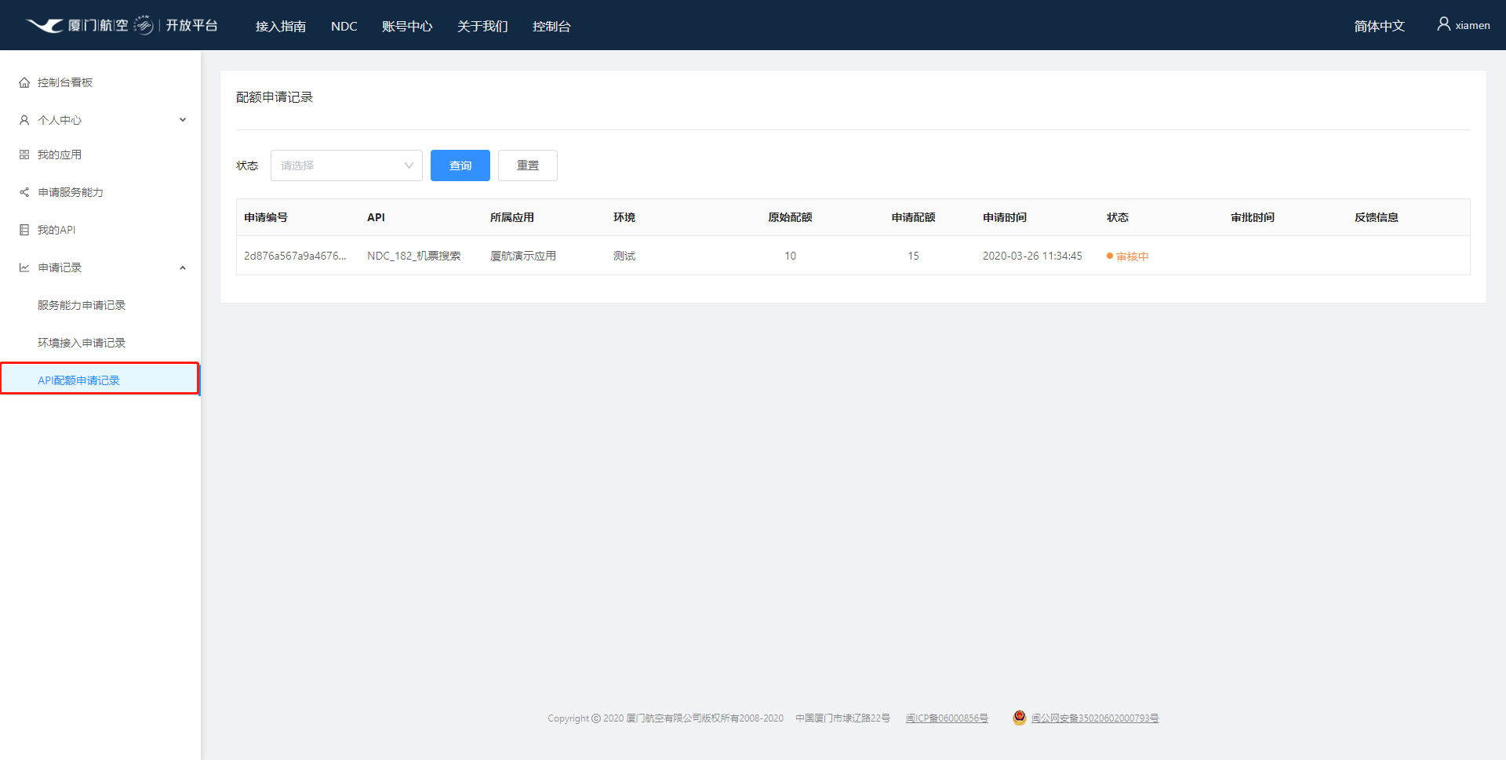The width and height of the screenshot is (1506, 760).
Task: Click the 环境 column header
Action: (x=624, y=217)
